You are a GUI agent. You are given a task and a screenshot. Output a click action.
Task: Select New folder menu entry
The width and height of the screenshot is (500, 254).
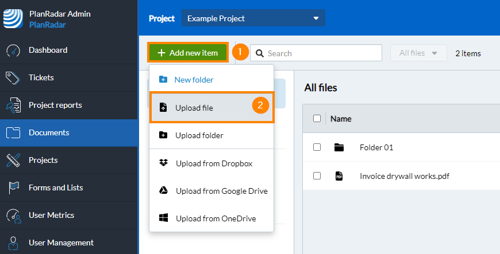[194, 80]
